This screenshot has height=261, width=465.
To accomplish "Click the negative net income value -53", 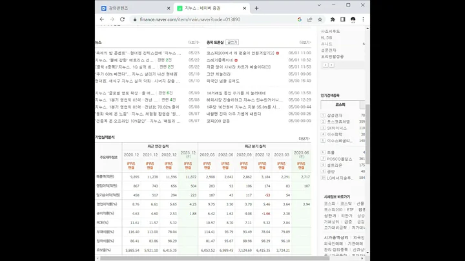I will 266,195.
